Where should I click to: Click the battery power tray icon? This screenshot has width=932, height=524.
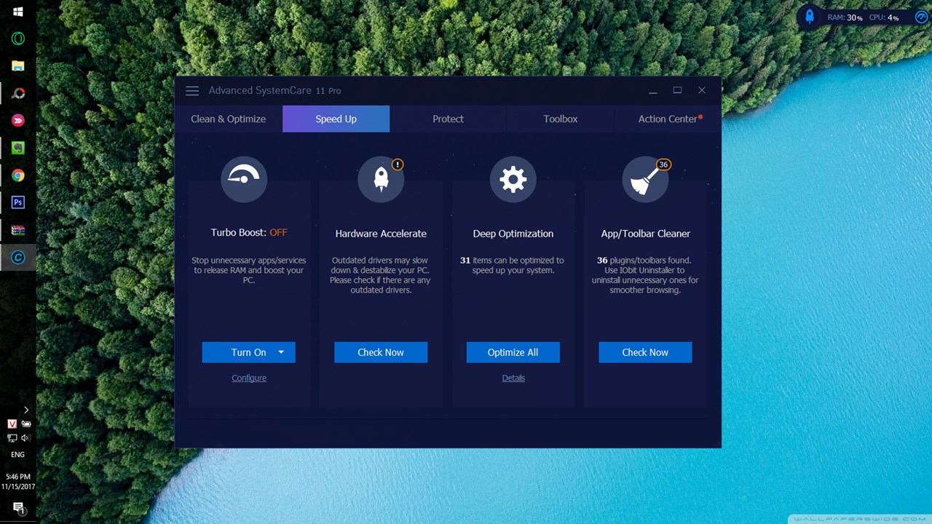[x=26, y=424]
